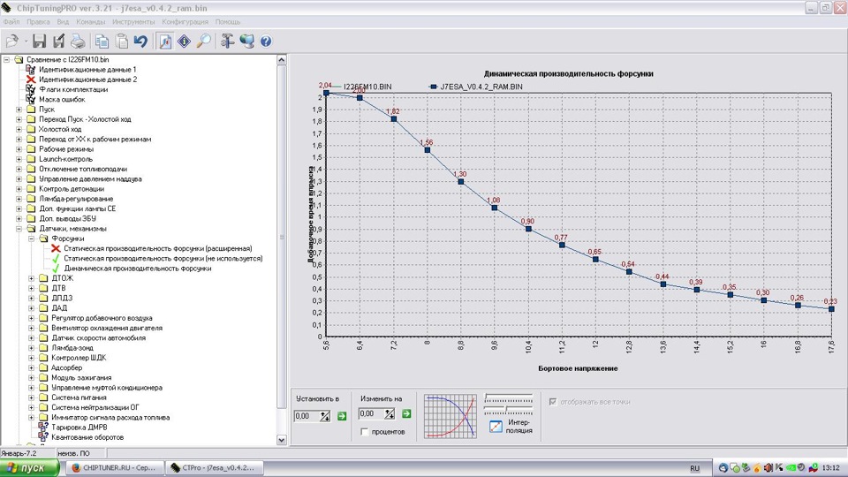Viewport: 848px width, 477px height.
Task: Click the tree panel scroll-down arrow
Action: tap(282, 440)
